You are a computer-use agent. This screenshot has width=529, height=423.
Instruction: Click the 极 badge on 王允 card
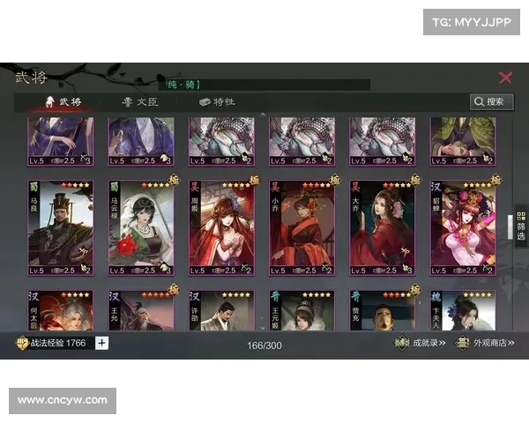tap(174, 289)
